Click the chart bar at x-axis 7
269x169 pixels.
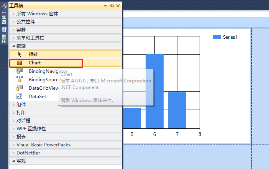pyautogui.click(x=177, y=110)
